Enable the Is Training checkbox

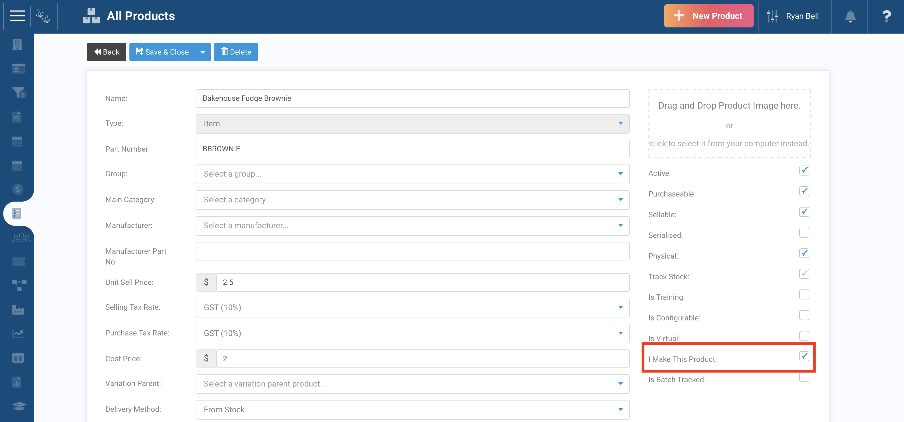click(x=804, y=294)
